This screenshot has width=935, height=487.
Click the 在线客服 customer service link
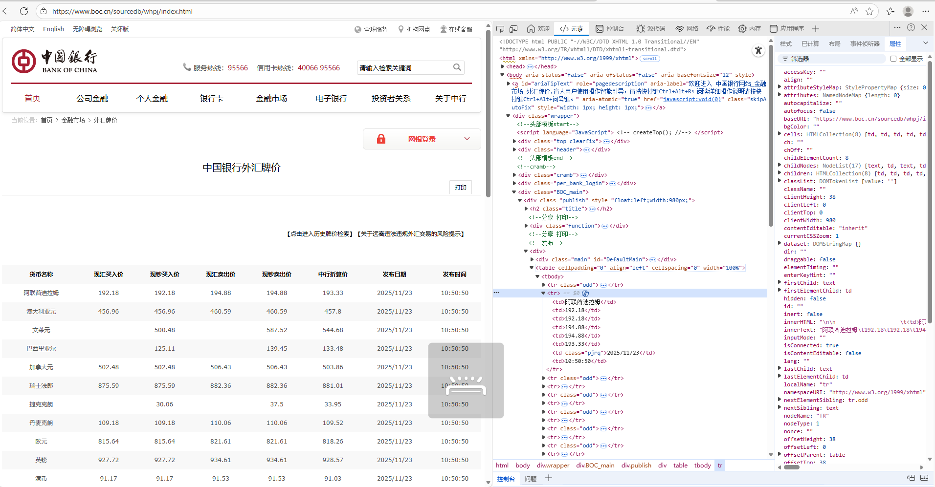pos(456,29)
